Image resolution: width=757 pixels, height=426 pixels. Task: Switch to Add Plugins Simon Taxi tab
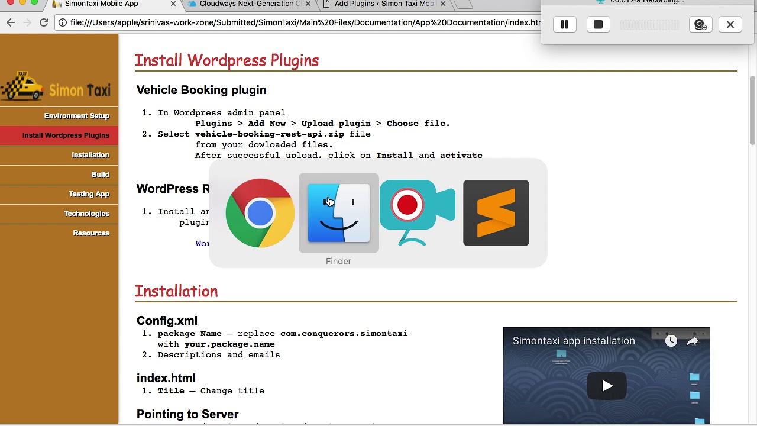tap(385, 4)
